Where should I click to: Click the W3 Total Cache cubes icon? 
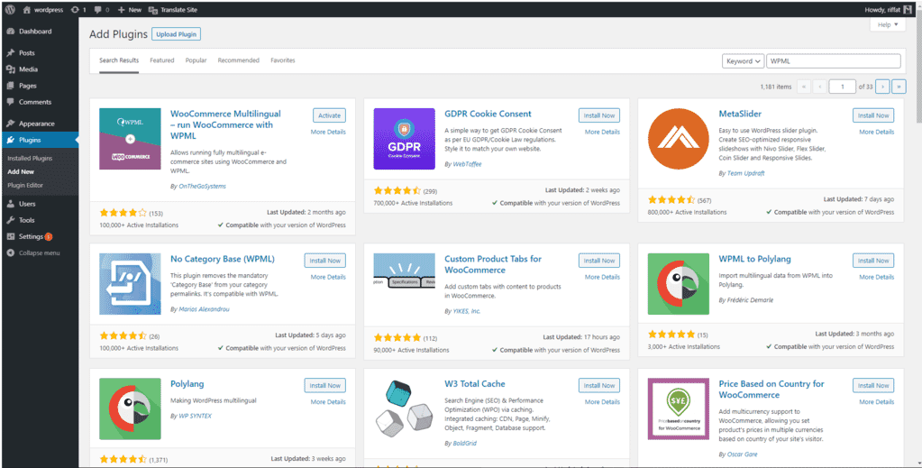(405, 409)
